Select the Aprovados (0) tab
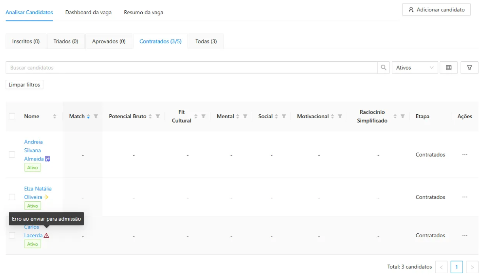This screenshot has height=278, width=485. pos(109,42)
